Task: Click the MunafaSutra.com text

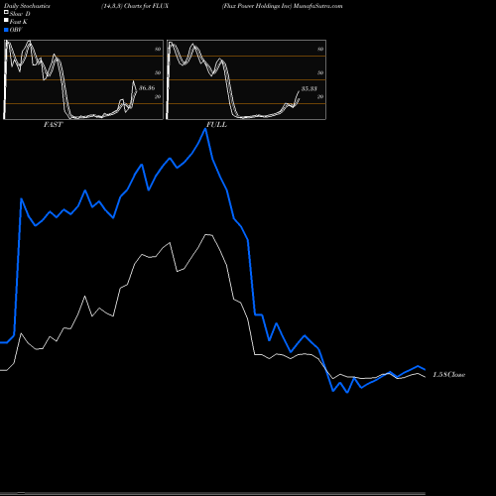Action: (318, 6)
